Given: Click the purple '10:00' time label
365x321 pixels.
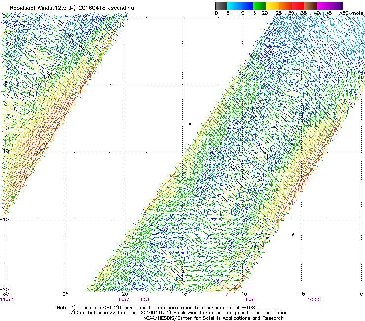Looking at the screenshot, I should [314, 300].
